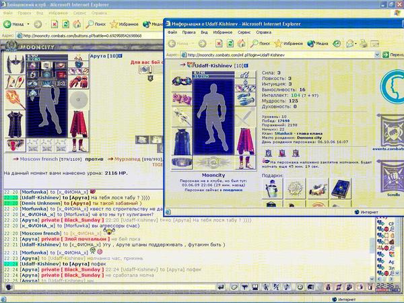This screenshot has width=404, height=303.
Task: Open Сервис menu in the Udaff-Kishinev window
Action: (244, 32)
